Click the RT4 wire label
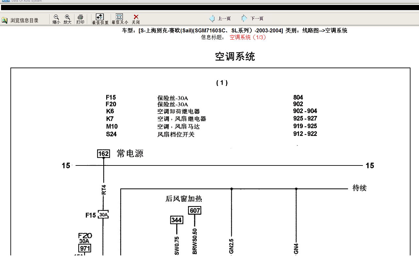 [104, 190]
